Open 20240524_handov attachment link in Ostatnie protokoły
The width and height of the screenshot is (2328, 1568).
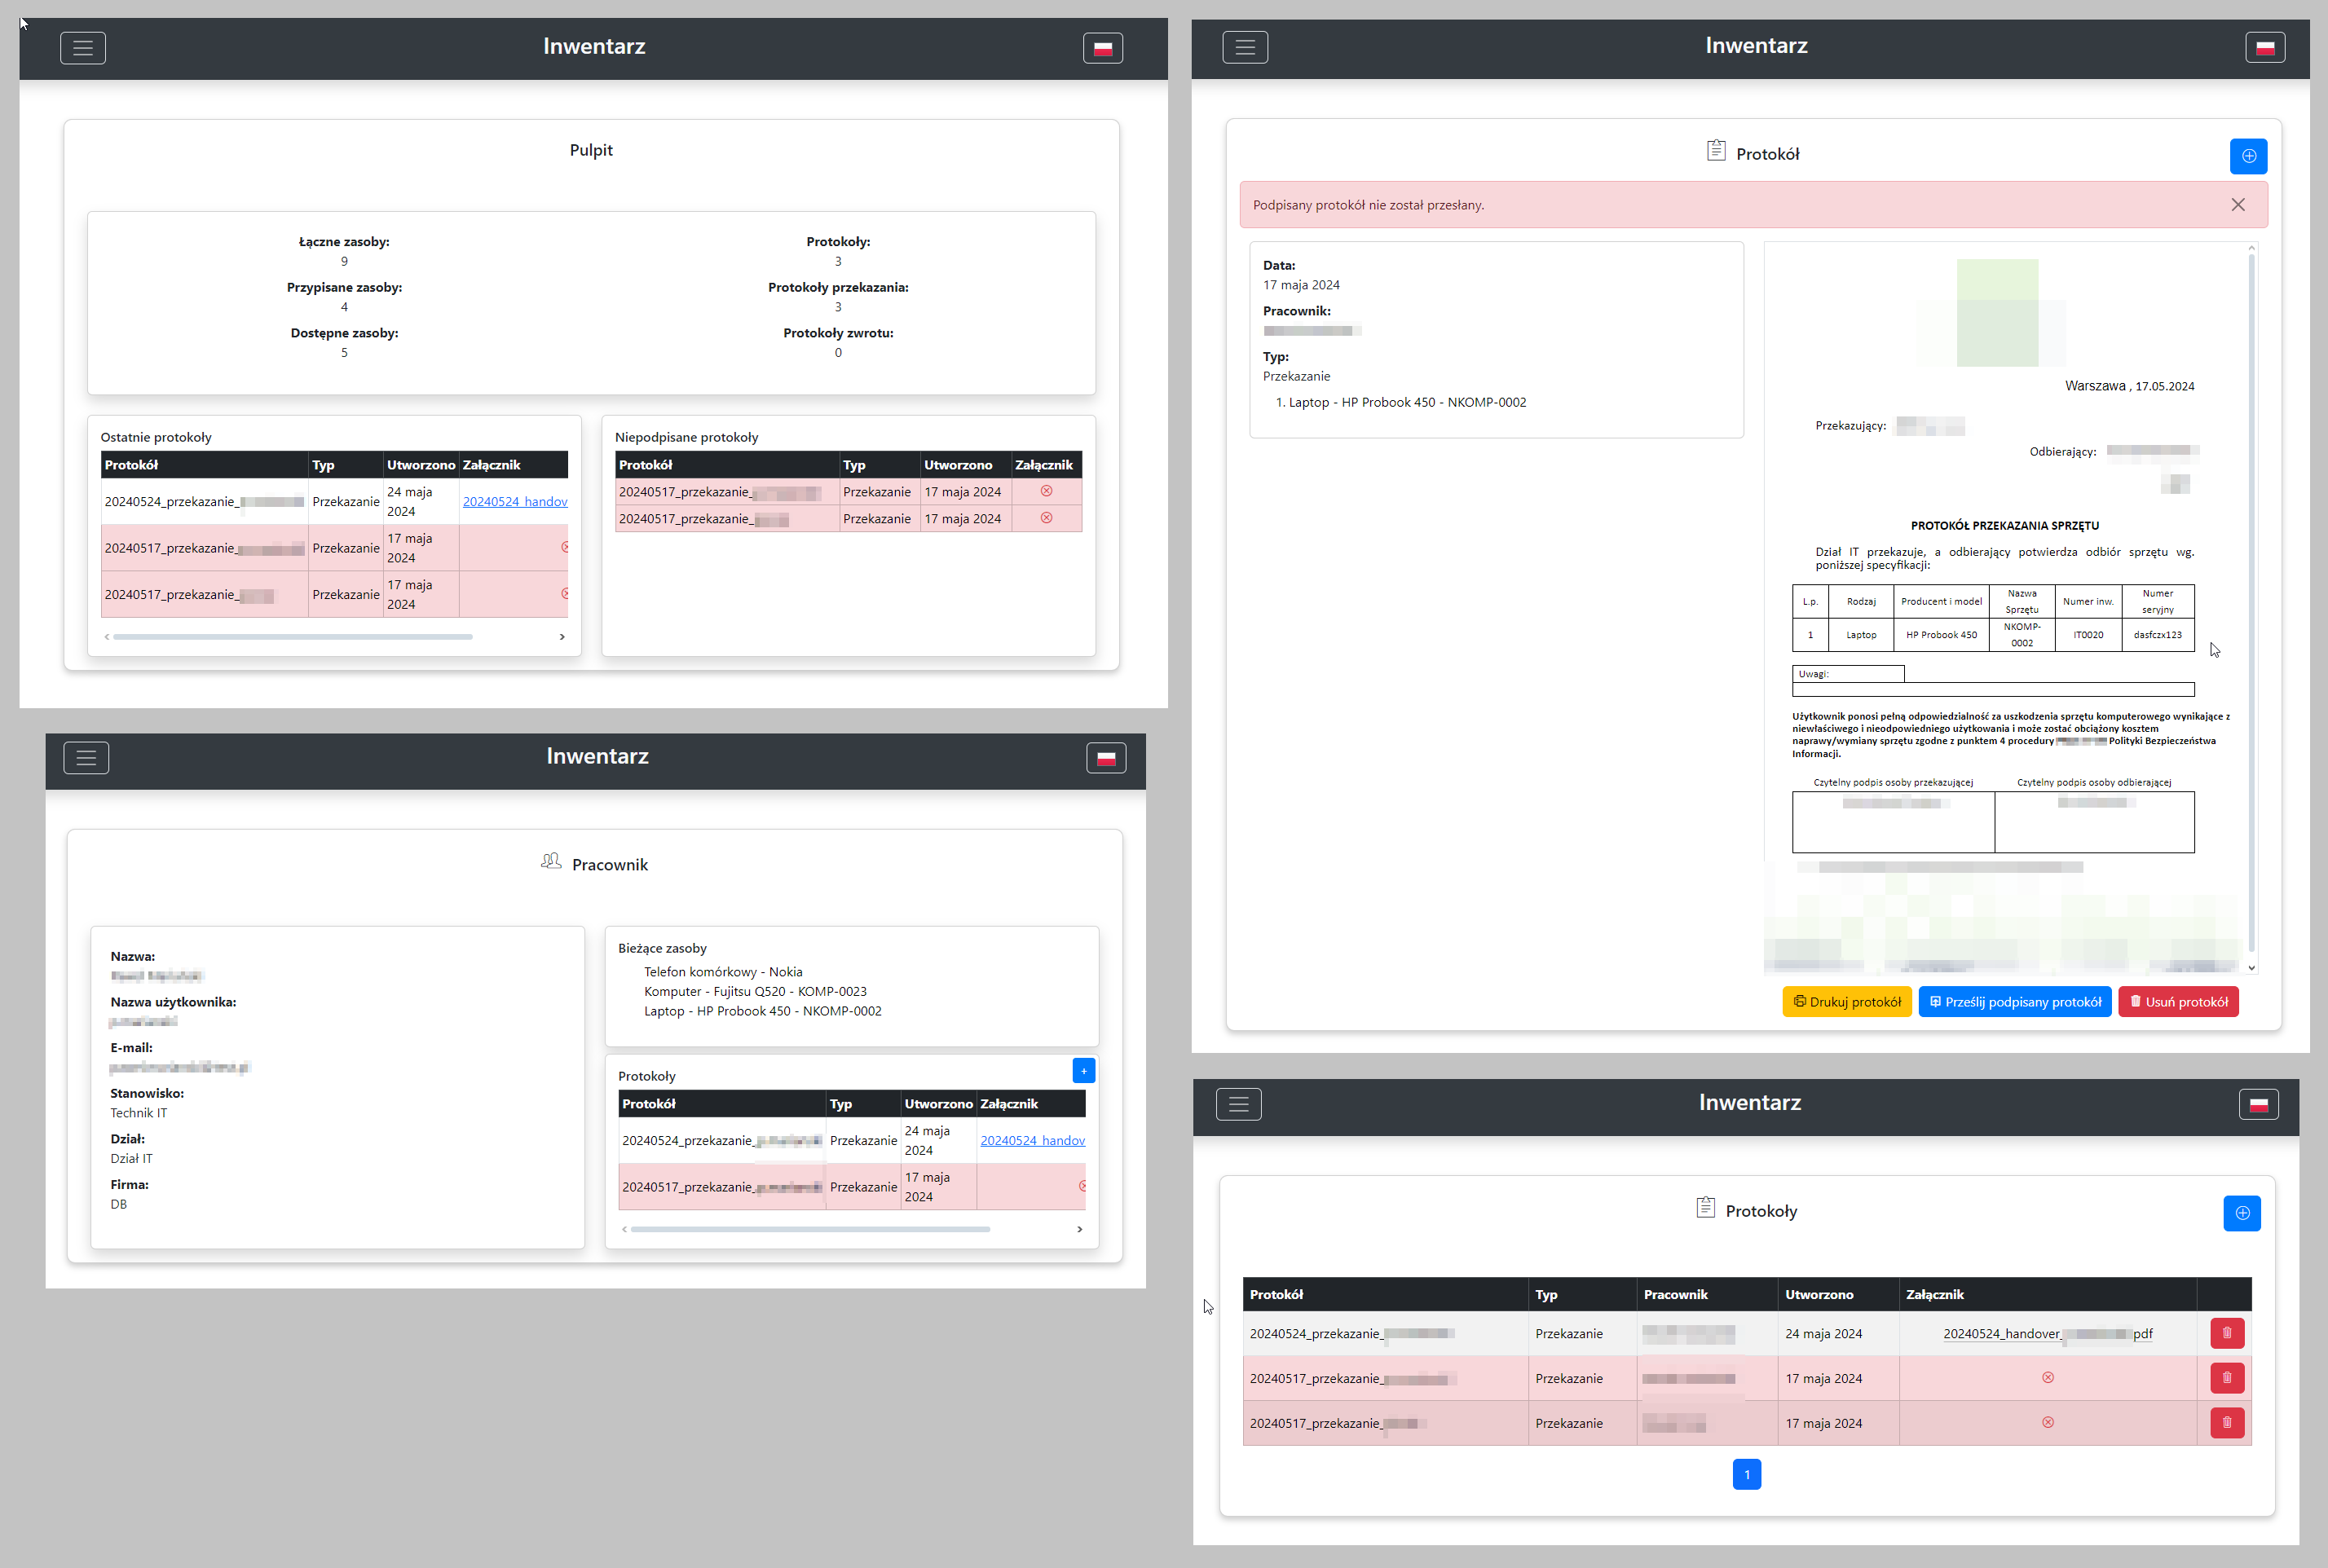[x=515, y=502]
